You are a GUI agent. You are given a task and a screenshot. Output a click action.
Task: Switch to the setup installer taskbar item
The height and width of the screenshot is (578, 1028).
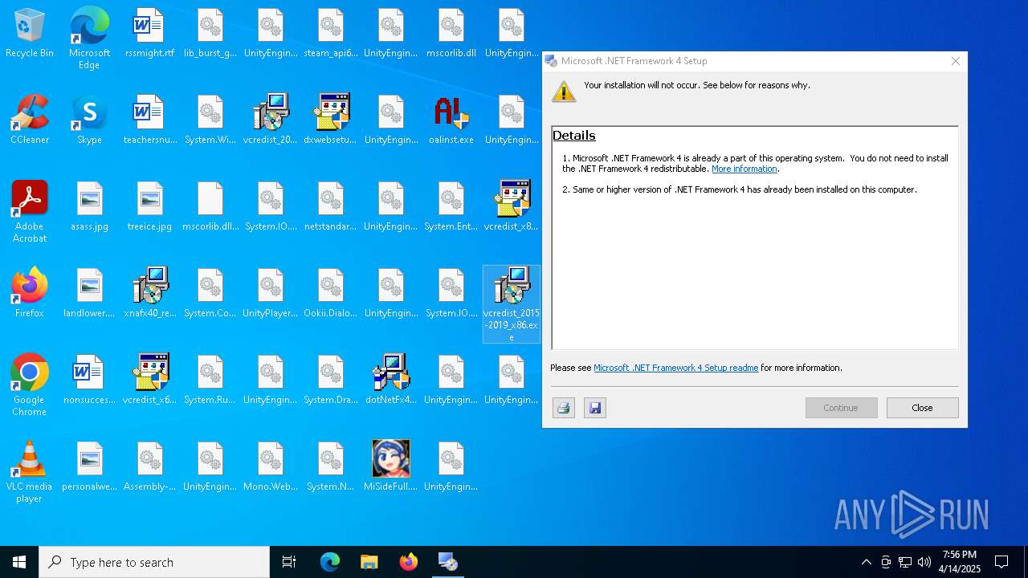tap(448, 562)
